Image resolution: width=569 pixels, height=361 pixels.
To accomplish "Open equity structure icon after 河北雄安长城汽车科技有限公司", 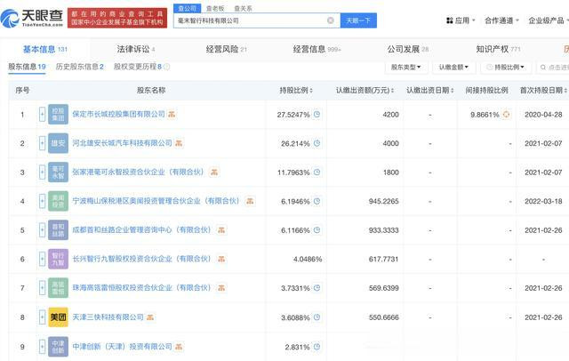I will (x=179, y=143).
